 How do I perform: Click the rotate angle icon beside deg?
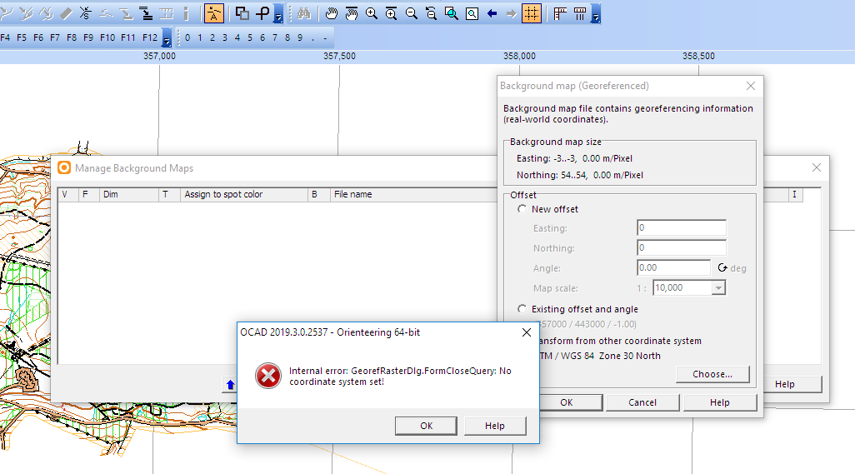(722, 267)
